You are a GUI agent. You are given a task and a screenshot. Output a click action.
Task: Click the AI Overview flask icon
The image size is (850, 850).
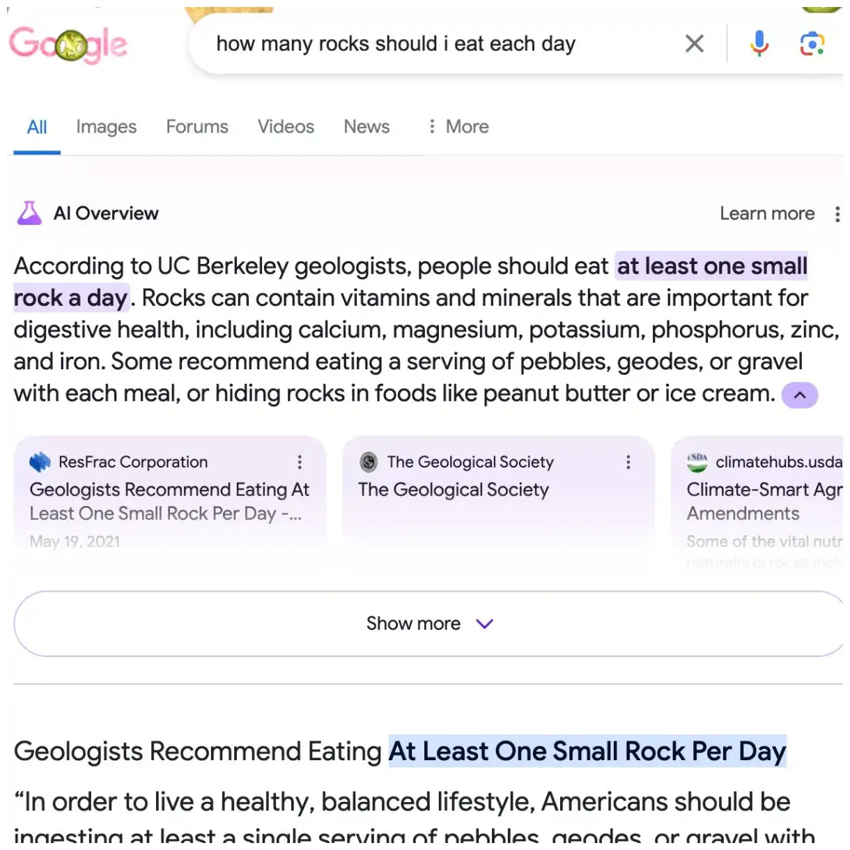point(29,213)
